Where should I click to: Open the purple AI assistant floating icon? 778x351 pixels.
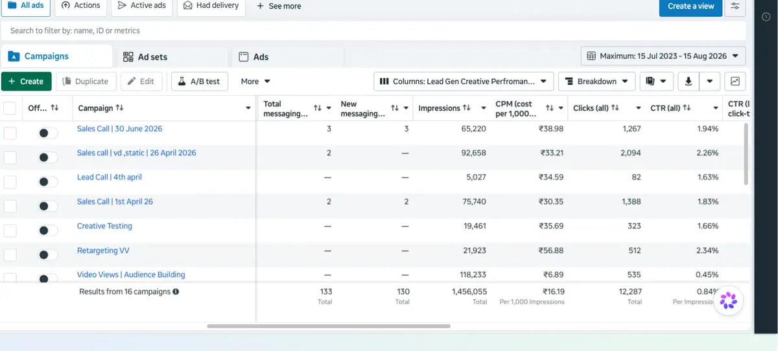[728, 300]
